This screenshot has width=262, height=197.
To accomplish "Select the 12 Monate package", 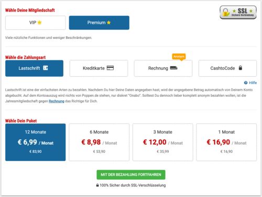I will [36, 142].
